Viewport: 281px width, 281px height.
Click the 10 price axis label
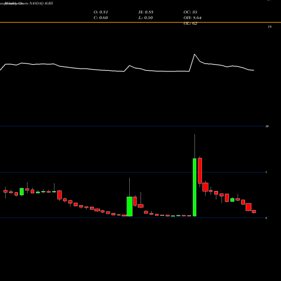click(267, 126)
